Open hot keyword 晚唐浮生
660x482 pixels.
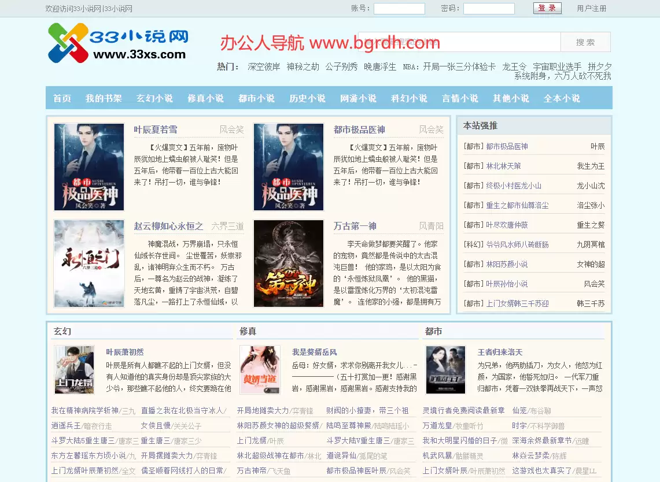coord(380,66)
